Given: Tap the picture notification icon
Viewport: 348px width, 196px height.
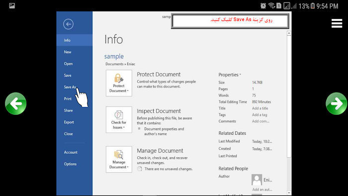Looking at the screenshot, I should tap(12, 6).
